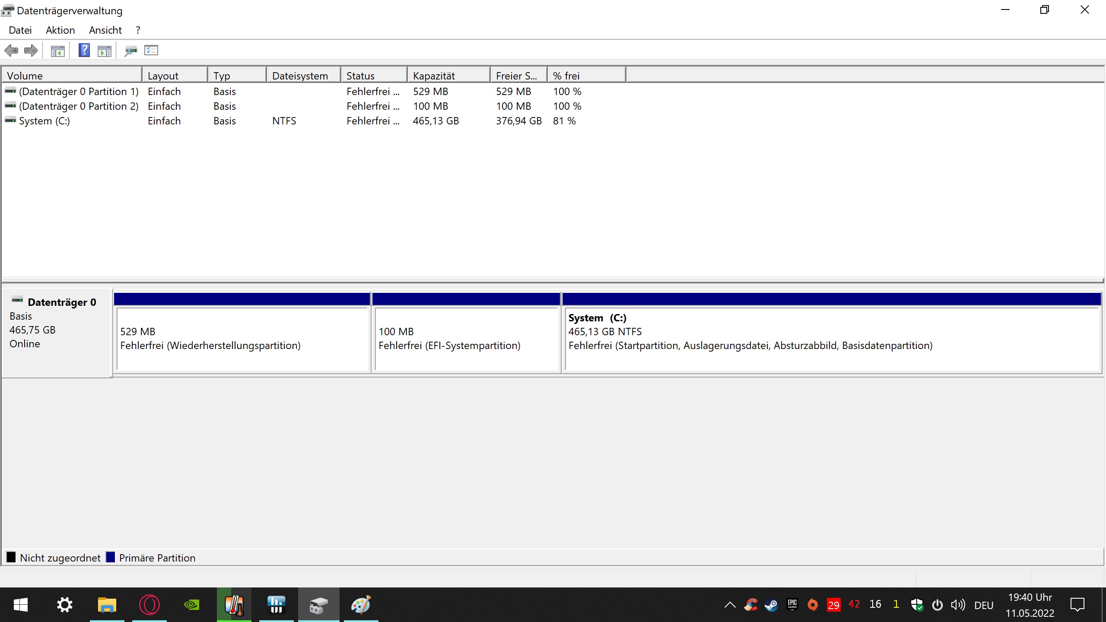Select Datenträger 0 Partition 1 in the list

(x=79, y=92)
